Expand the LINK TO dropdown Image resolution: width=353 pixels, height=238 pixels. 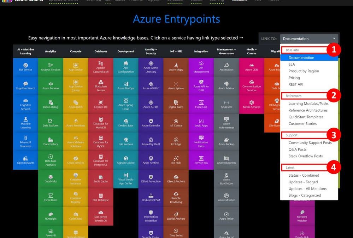click(309, 39)
